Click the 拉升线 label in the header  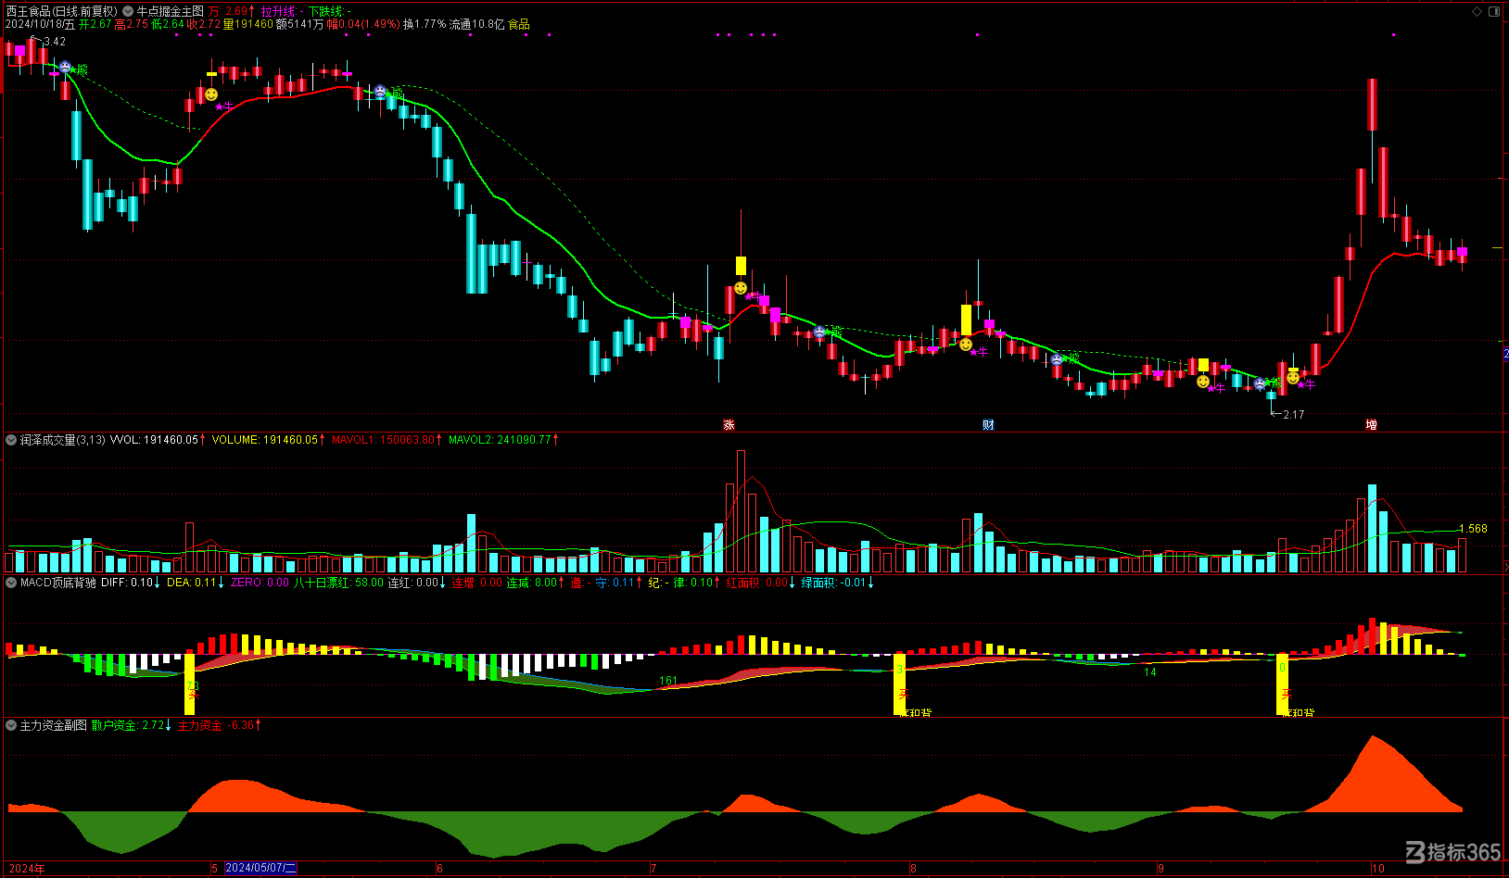[x=278, y=11]
